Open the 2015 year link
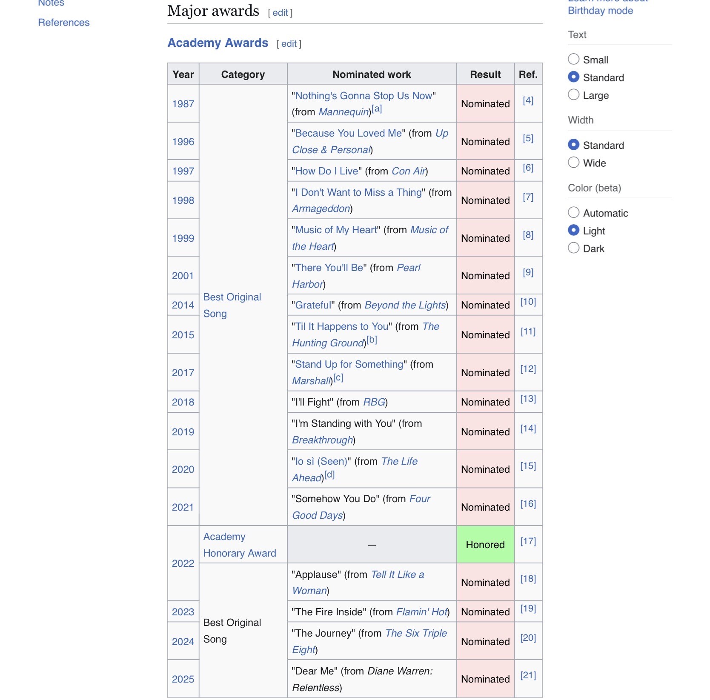This screenshot has height=700, width=710. coord(183,335)
